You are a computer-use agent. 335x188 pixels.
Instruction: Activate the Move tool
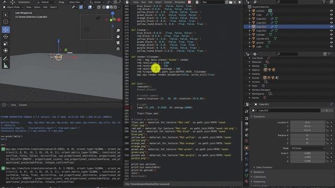[x=6, y=29]
